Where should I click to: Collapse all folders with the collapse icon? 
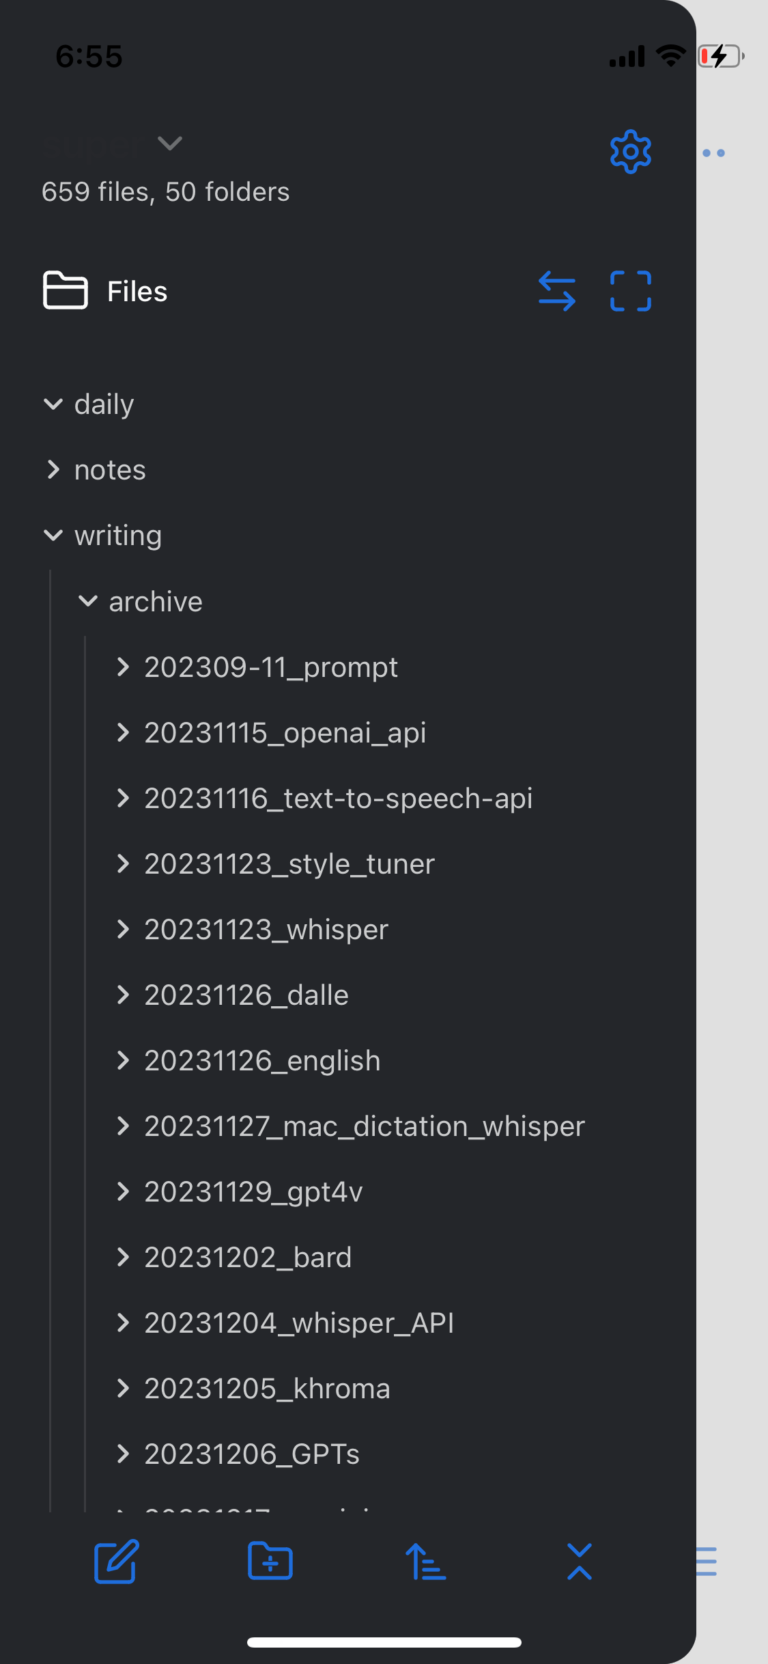[580, 1562]
